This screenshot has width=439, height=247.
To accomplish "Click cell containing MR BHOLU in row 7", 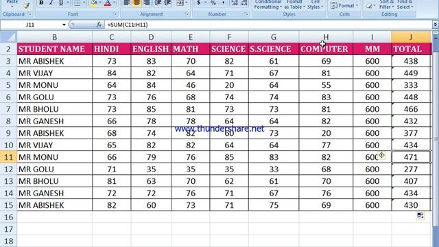I will 55,109.
